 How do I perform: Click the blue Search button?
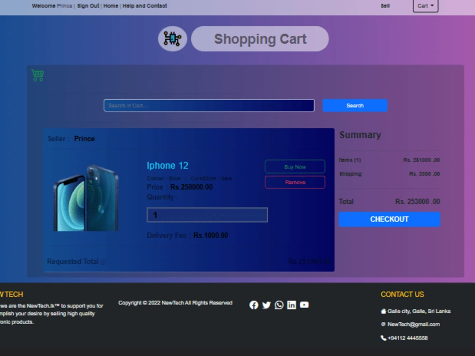coord(355,105)
